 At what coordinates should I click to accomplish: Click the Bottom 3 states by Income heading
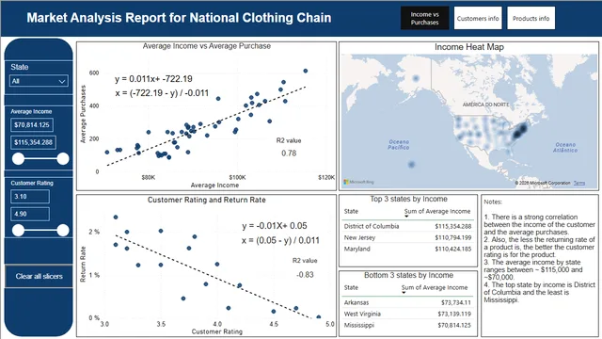click(408, 275)
